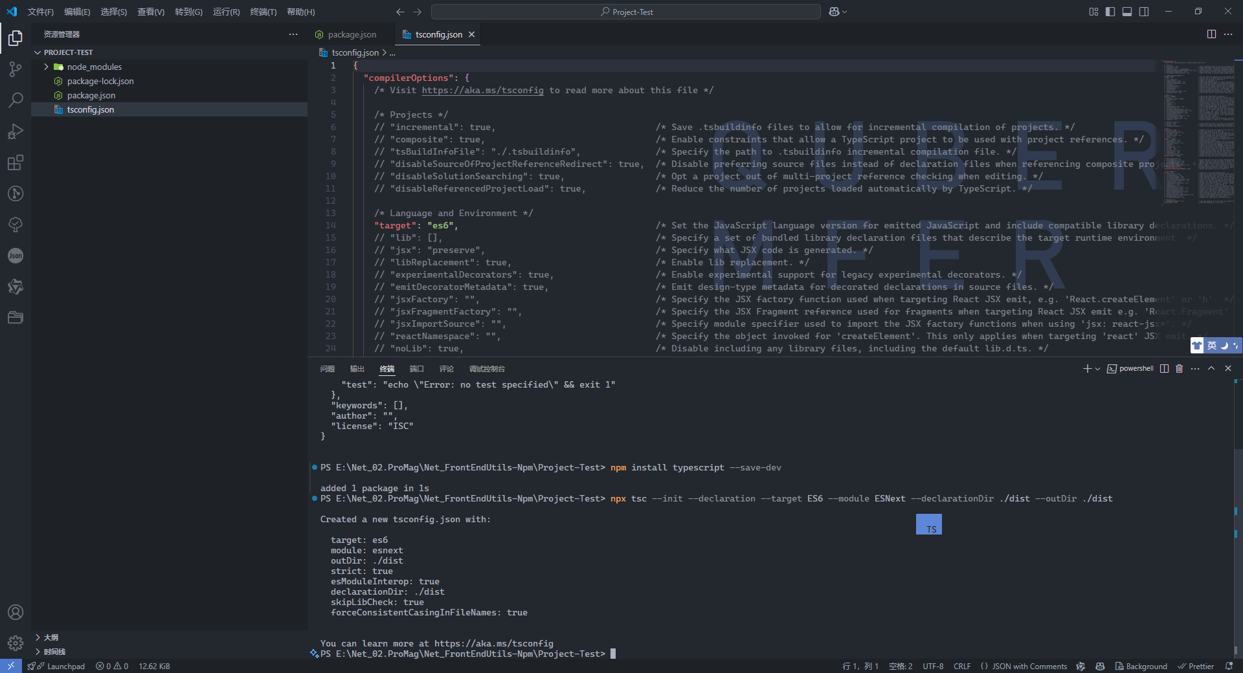Open the Extensions view
This screenshot has height=673, width=1243.
pos(16,162)
